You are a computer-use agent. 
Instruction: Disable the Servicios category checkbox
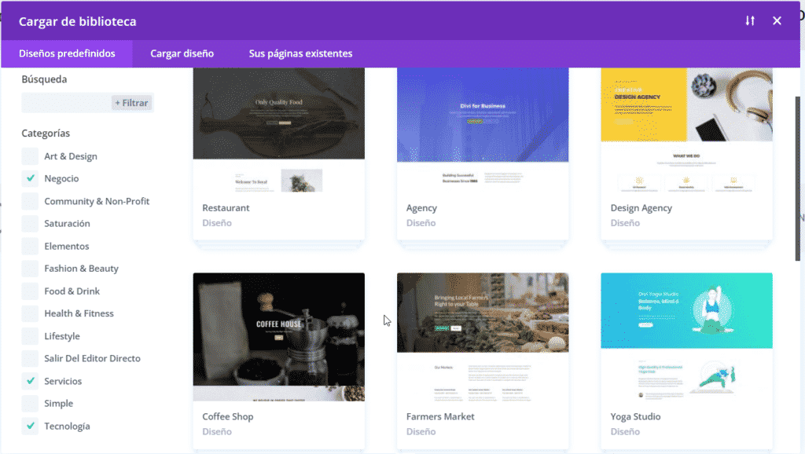click(30, 382)
